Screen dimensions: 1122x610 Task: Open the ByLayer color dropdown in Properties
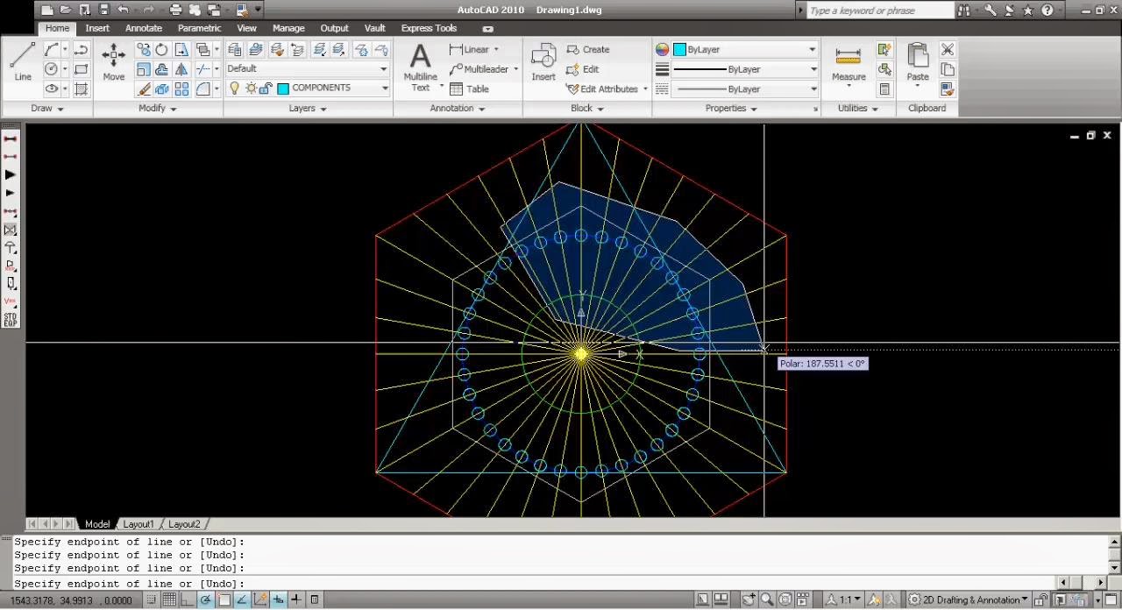point(811,49)
